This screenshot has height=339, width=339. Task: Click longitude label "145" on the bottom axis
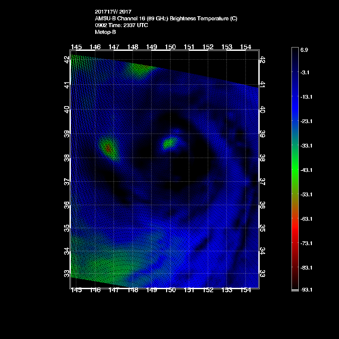tap(76, 290)
